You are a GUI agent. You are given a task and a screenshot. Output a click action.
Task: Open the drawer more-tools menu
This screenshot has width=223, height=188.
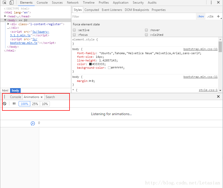pos(5,97)
